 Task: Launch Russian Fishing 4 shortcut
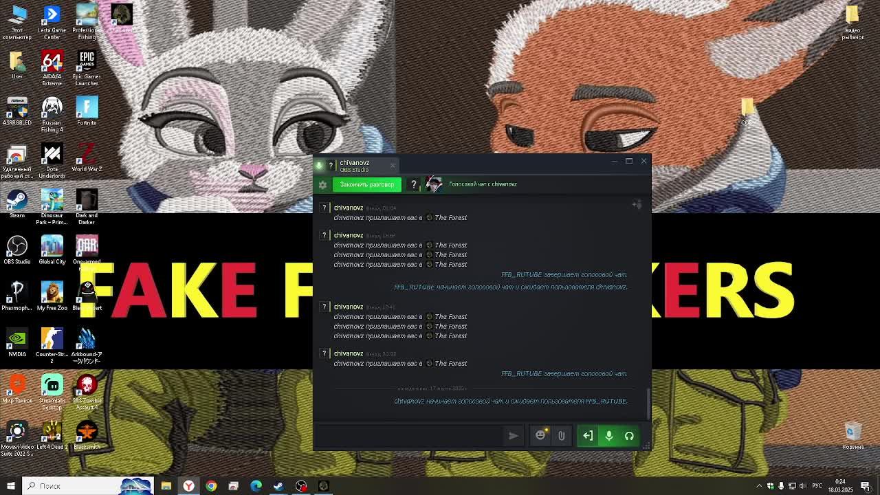[x=52, y=115]
